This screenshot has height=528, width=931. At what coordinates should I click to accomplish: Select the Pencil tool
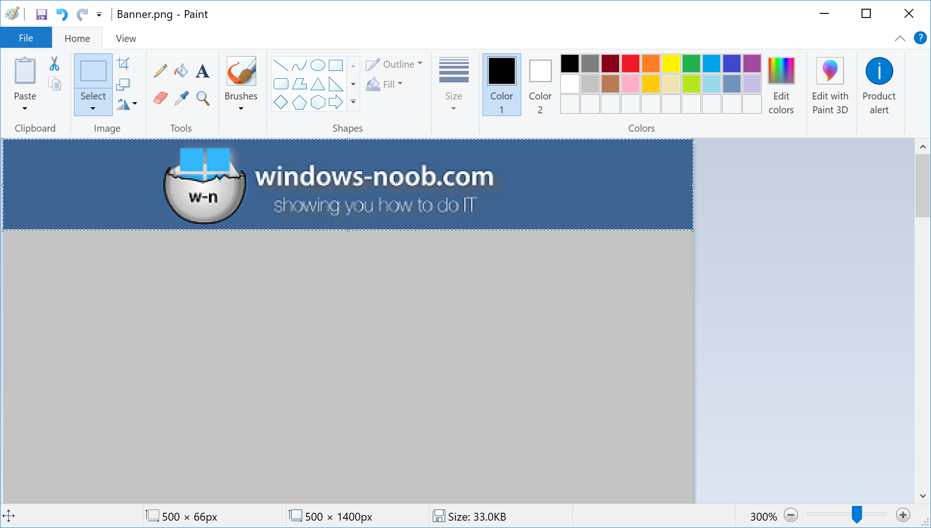point(161,70)
